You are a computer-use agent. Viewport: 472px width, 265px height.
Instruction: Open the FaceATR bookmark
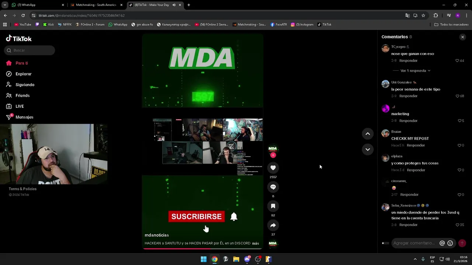(x=278, y=25)
